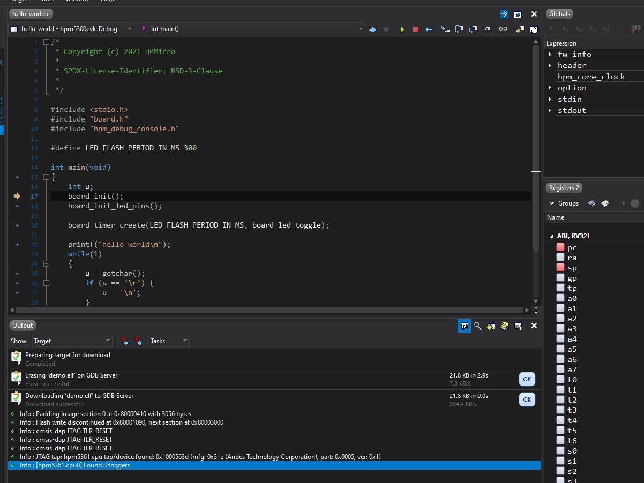Click the split editor icon below scrollbar
The width and height of the screenshot is (644, 483).
pos(536,310)
